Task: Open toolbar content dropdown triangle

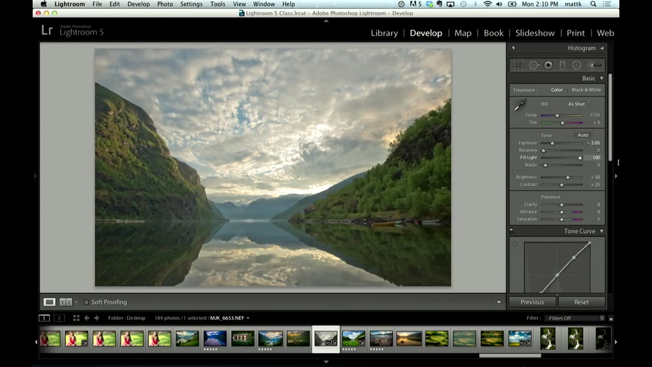Action: [499, 302]
